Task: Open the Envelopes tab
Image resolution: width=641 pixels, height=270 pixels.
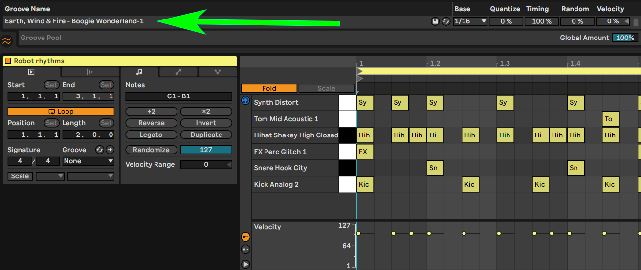Action: point(178,72)
